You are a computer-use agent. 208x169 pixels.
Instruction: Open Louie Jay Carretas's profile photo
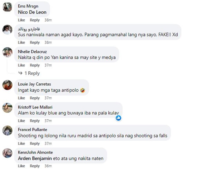[7, 85]
